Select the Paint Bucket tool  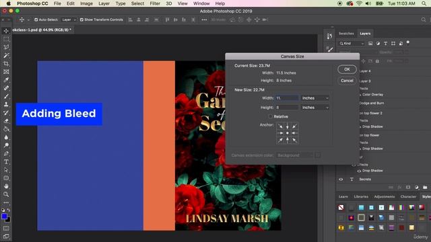click(x=6, y=129)
